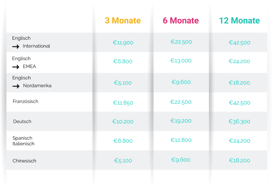Click the €13.000 price in the EMEA row
Viewport: 273px width, 190px height.
181,61
